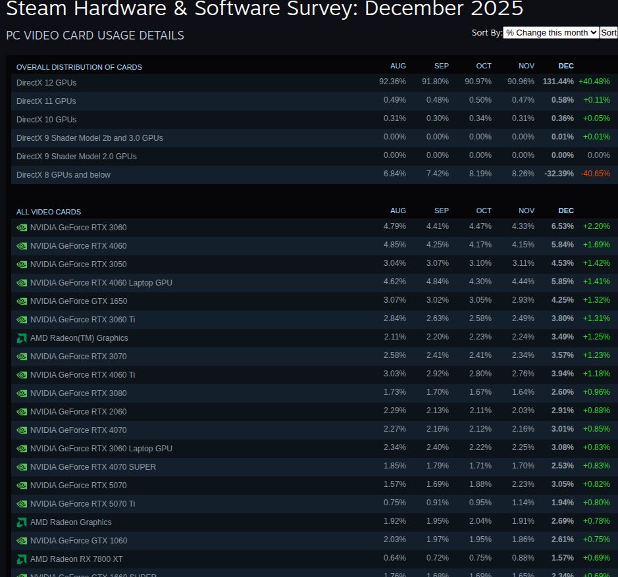Click the NVIDIA GeForce RTX 4070 name

[x=78, y=430]
